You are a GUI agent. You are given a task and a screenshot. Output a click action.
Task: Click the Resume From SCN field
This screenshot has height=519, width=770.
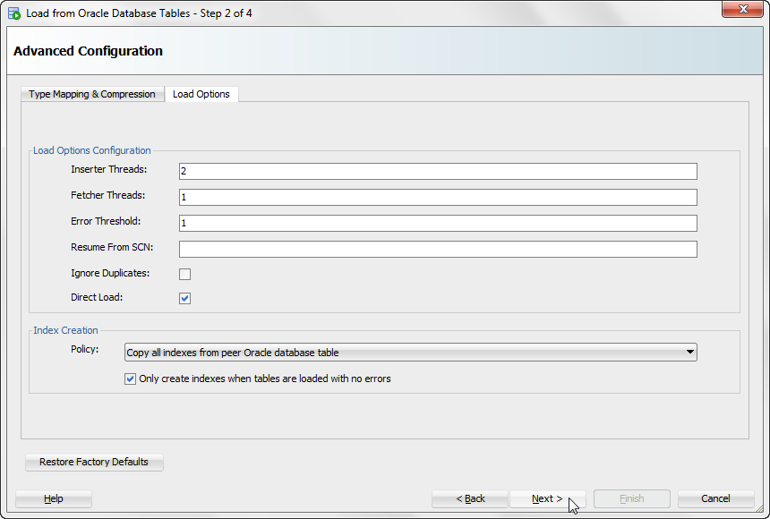point(438,249)
